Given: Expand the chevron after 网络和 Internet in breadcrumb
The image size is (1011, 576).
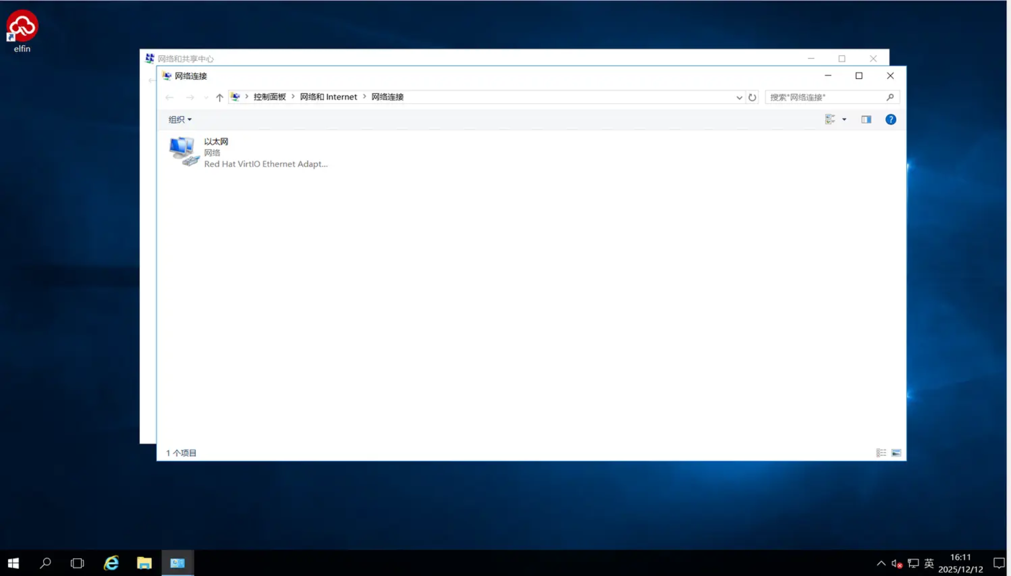Looking at the screenshot, I should 364,97.
